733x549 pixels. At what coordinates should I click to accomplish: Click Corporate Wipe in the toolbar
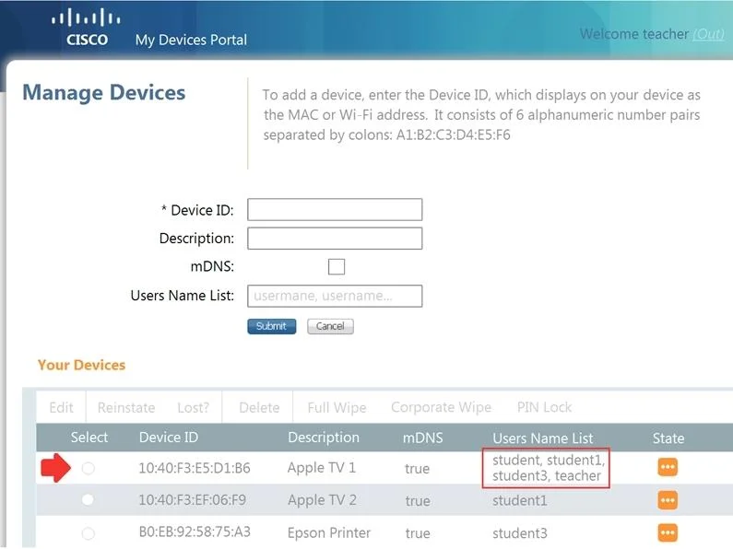441,407
